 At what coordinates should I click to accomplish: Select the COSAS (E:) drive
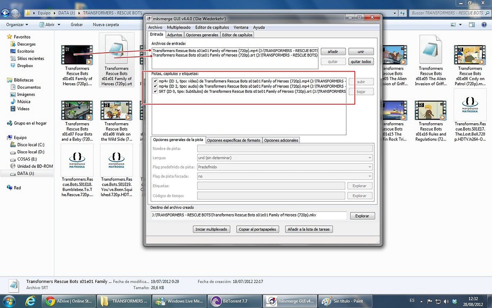click(x=27, y=159)
